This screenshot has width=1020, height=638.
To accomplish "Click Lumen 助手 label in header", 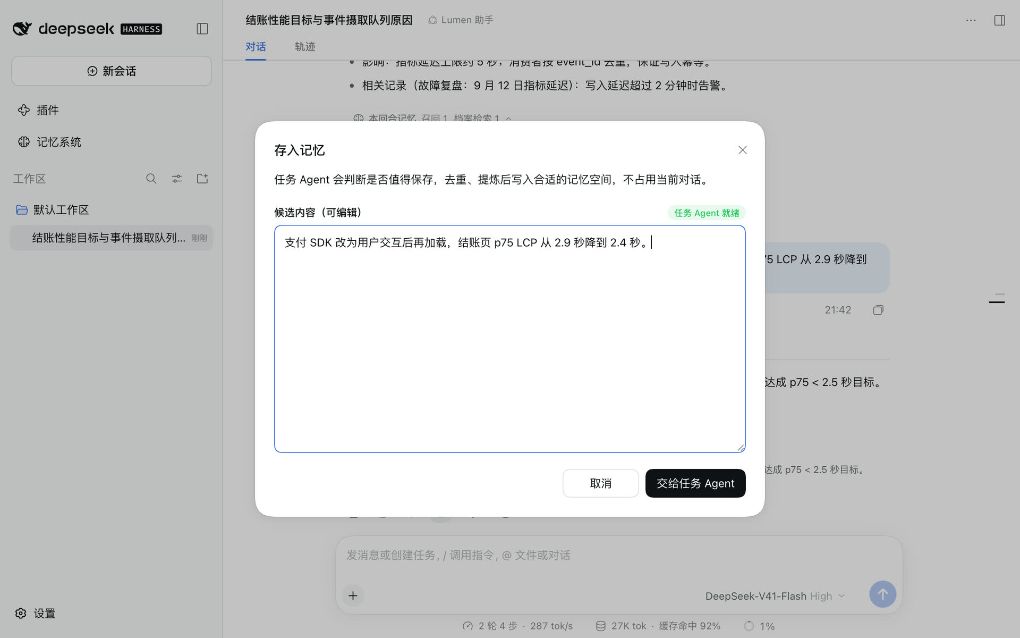I will pyautogui.click(x=461, y=20).
